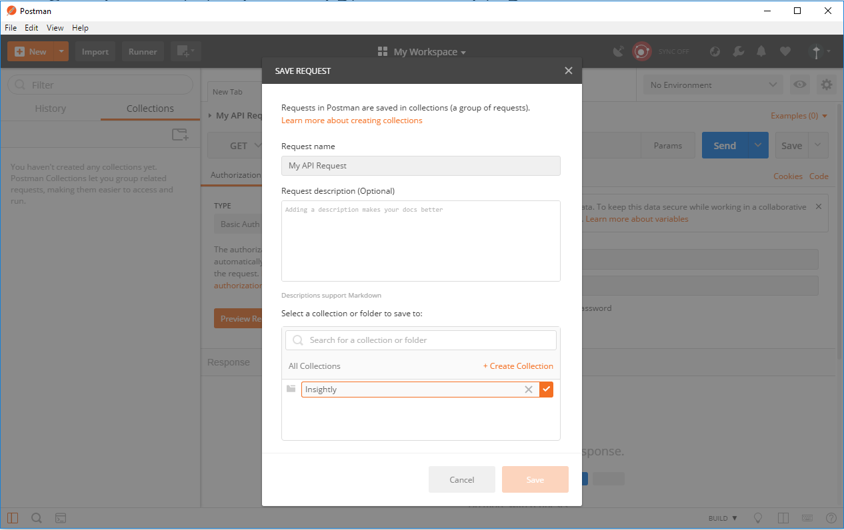The height and width of the screenshot is (530, 844).
Task: Click Create Collection link
Action: (518, 366)
